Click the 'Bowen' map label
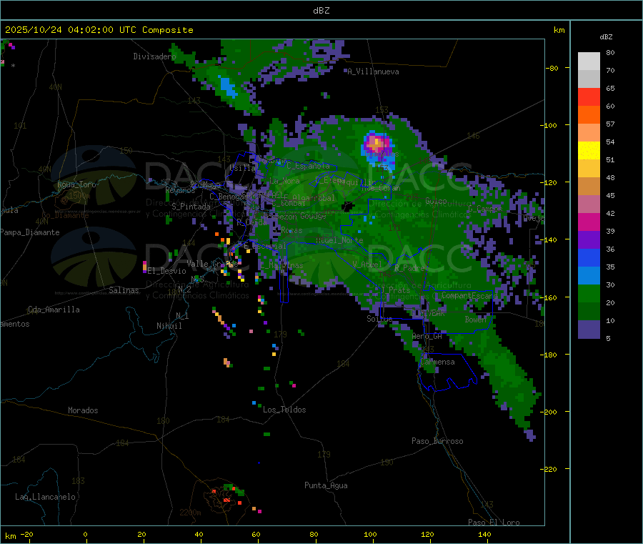Viewport: 643px width, 544px height. [475, 320]
